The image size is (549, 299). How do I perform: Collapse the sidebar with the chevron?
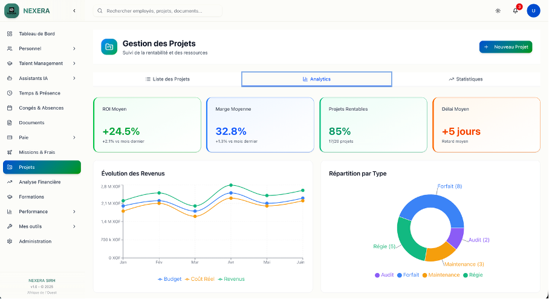74,11
